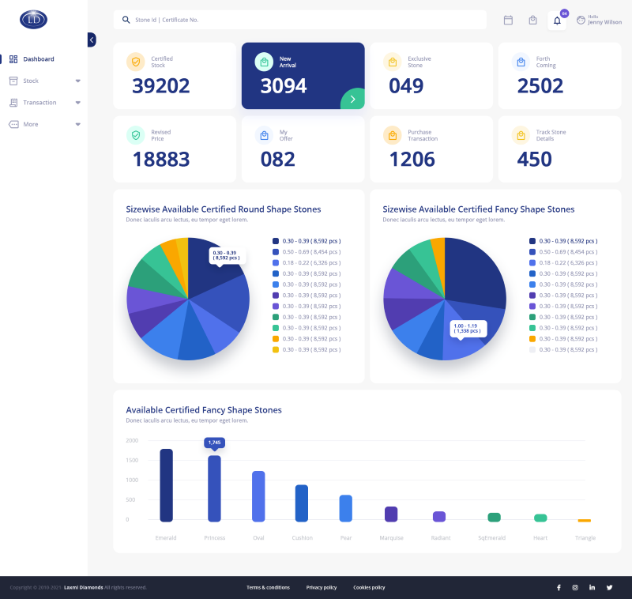Open Terms & conditions link
This screenshot has height=599, width=632.
point(268,587)
